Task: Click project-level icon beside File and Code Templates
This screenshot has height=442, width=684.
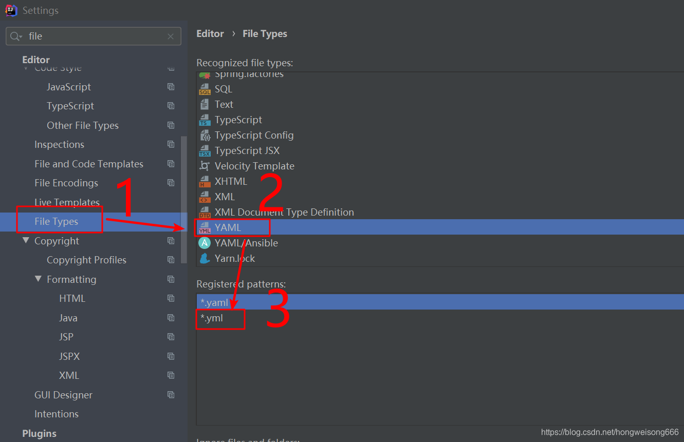Action: pos(171,164)
